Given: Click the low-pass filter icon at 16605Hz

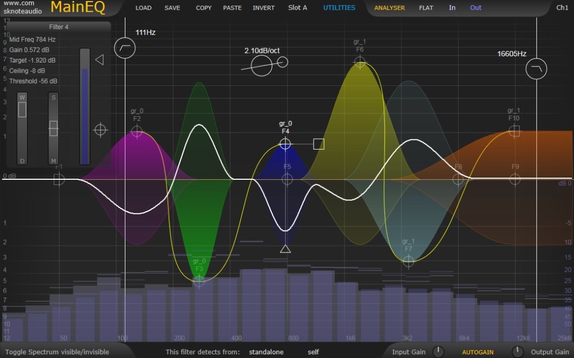Looking at the screenshot, I should [536, 68].
